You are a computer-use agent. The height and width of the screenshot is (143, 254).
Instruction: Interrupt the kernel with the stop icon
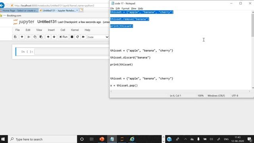click(72, 37)
